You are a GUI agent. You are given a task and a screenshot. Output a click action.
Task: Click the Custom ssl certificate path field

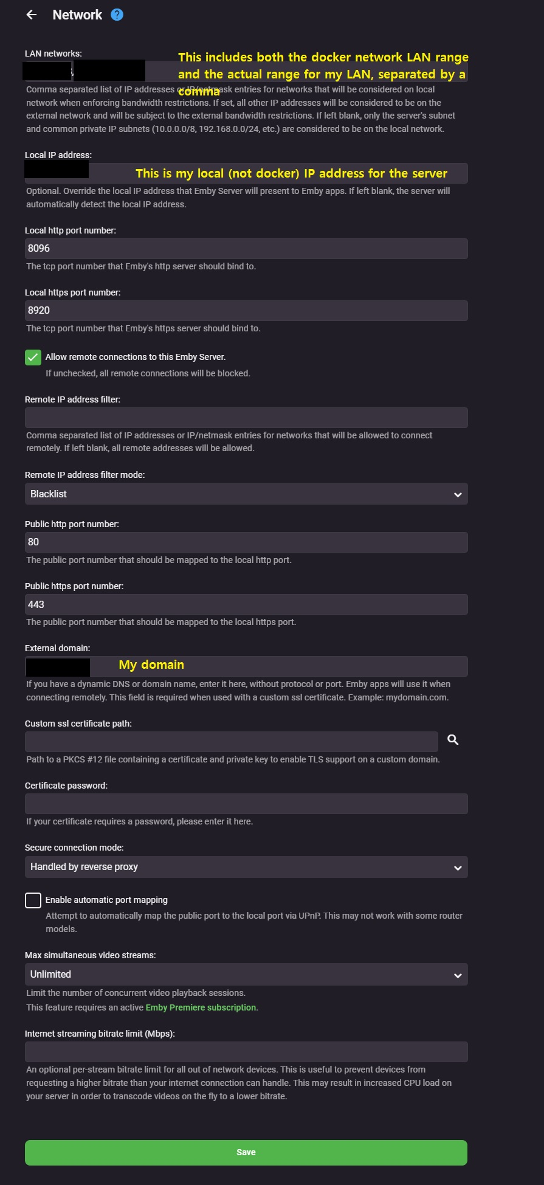tap(232, 742)
